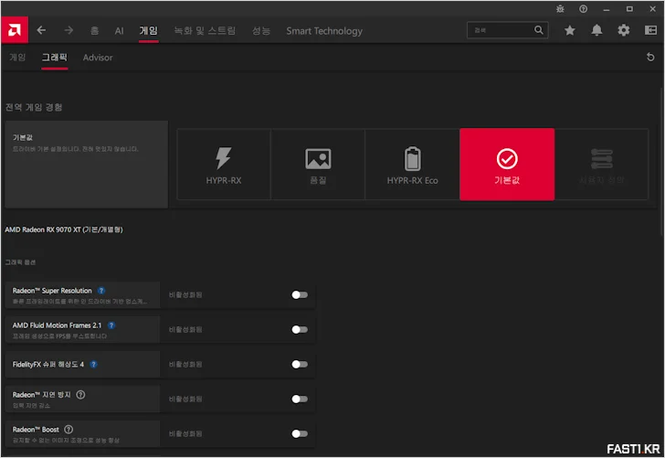Click the AMD logo icon

pyautogui.click(x=15, y=30)
